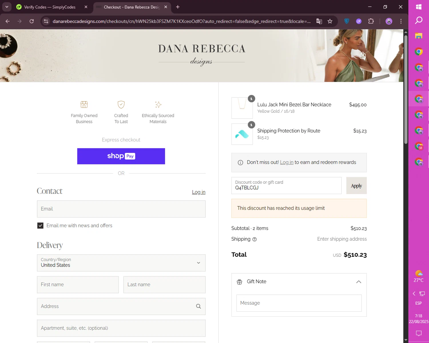The image size is (429, 343).
Task: Open the Country/Region dropdown
Action: pyautogui.click(x=121, y=263)
